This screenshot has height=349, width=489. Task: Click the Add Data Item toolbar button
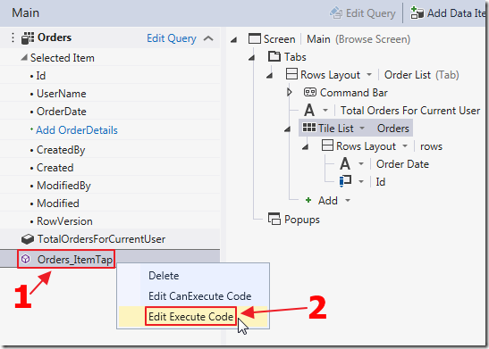[x=449, y=13]
